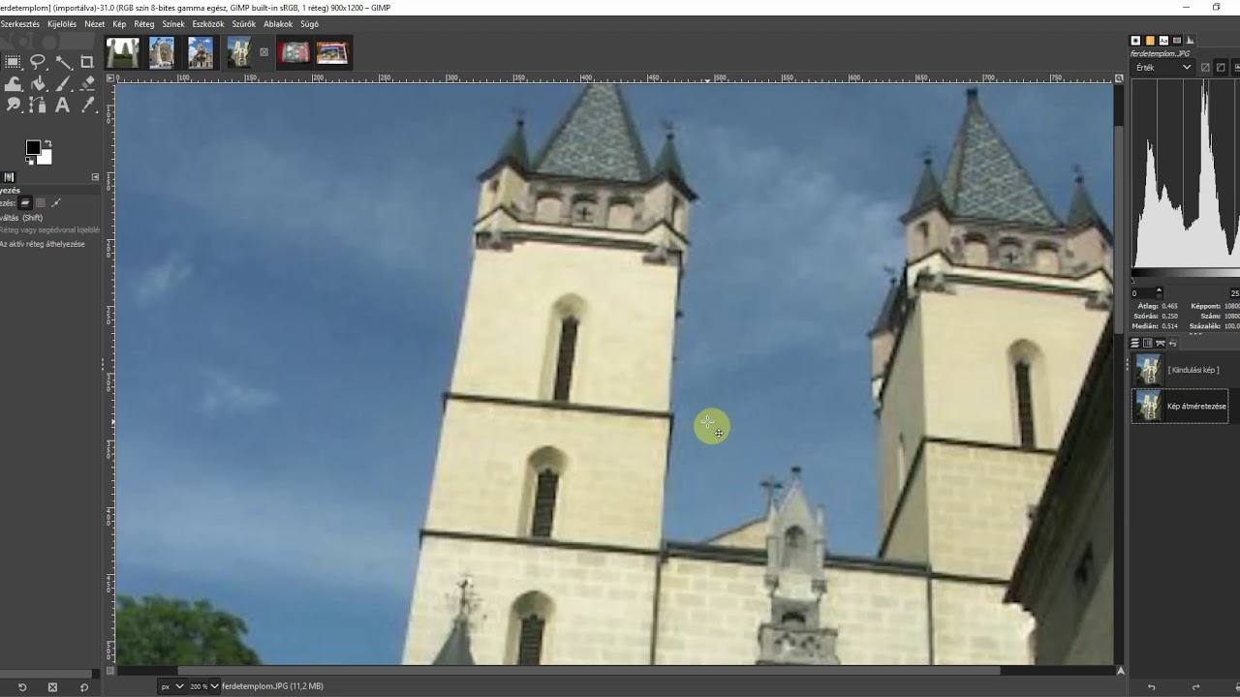The image size is (1240, 697).
Task: Open the Kép menu
Action: [119, 23]
